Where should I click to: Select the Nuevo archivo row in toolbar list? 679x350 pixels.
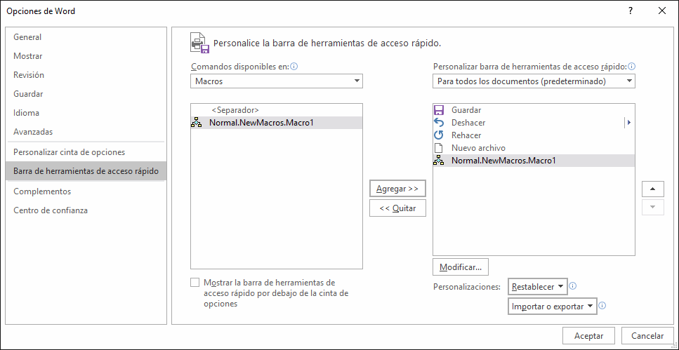534,148
